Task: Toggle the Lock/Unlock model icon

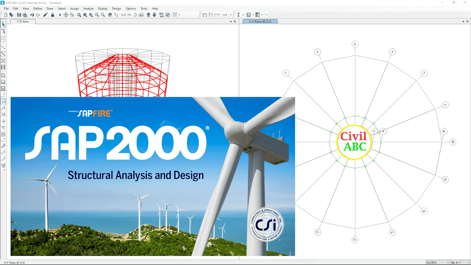Action: pos(53,15)
